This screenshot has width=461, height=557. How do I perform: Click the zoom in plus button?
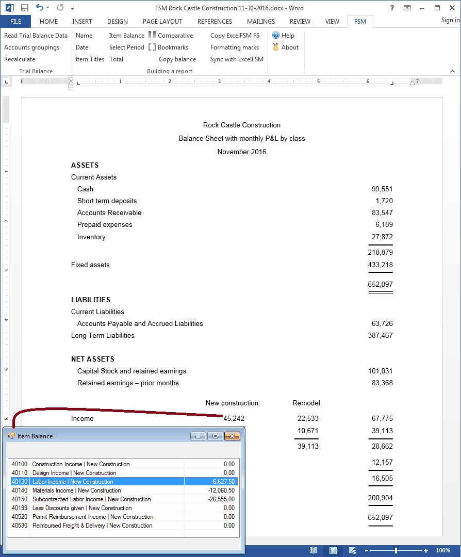pyautogui.click(x=426, y=551)
